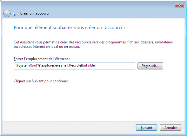This screenshot has width=187, height=136.
Task: Click the 'Créer un raccourci' window title
Action: pos(35,13)
